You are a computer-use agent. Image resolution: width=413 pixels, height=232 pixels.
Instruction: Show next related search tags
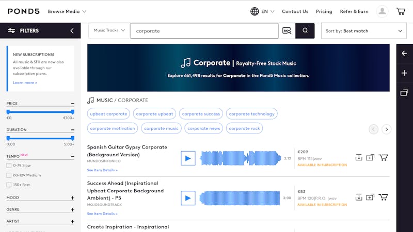click(386, 129)
